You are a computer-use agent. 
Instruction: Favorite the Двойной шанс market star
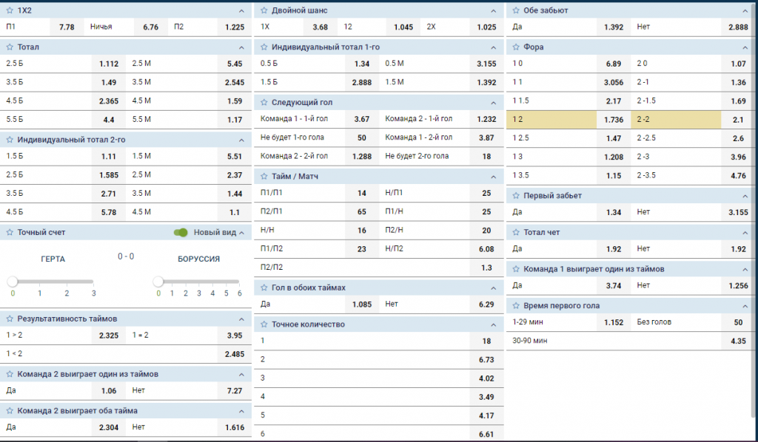tap(264, 10)
